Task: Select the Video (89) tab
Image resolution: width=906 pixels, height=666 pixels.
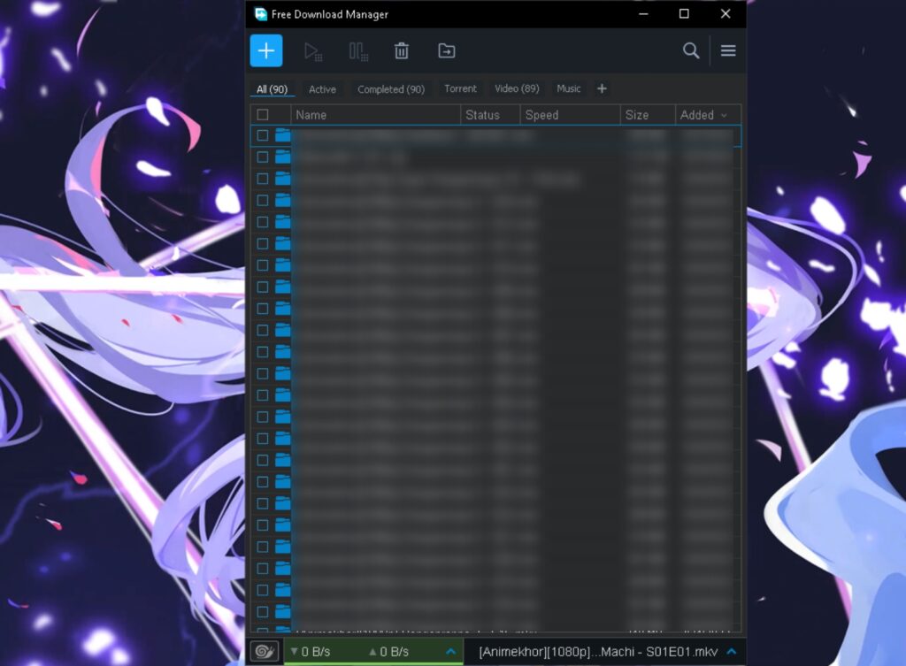Action: 517,88
